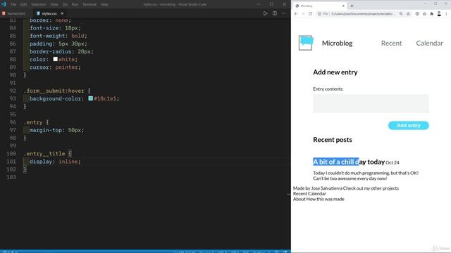Click the zoom magnifier icon in address bar
Screen dimensions: 451x253
(401, 14)
